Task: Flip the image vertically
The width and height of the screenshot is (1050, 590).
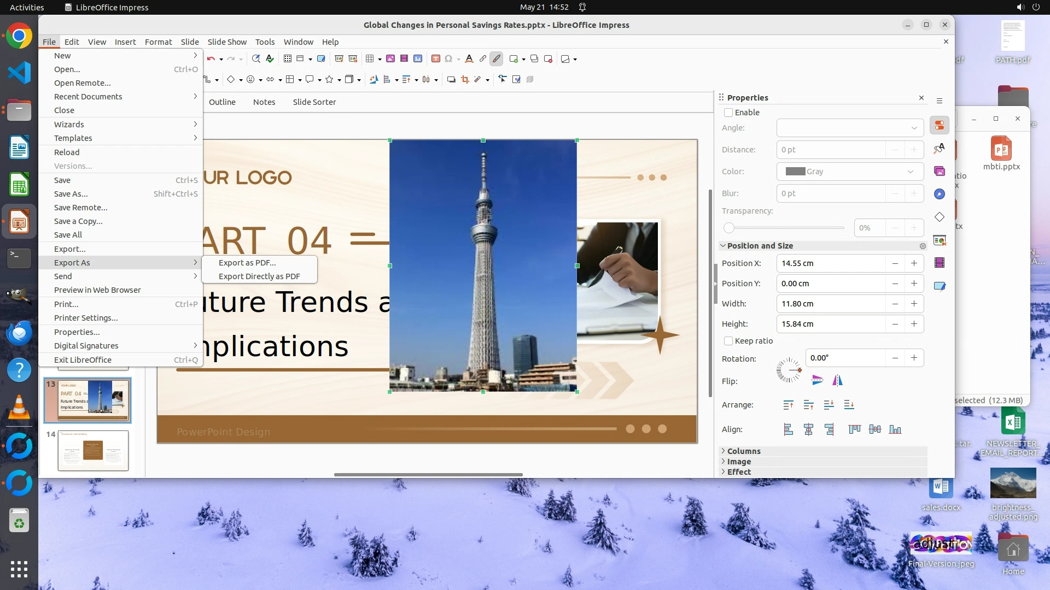Action: (x=817, y=381)
